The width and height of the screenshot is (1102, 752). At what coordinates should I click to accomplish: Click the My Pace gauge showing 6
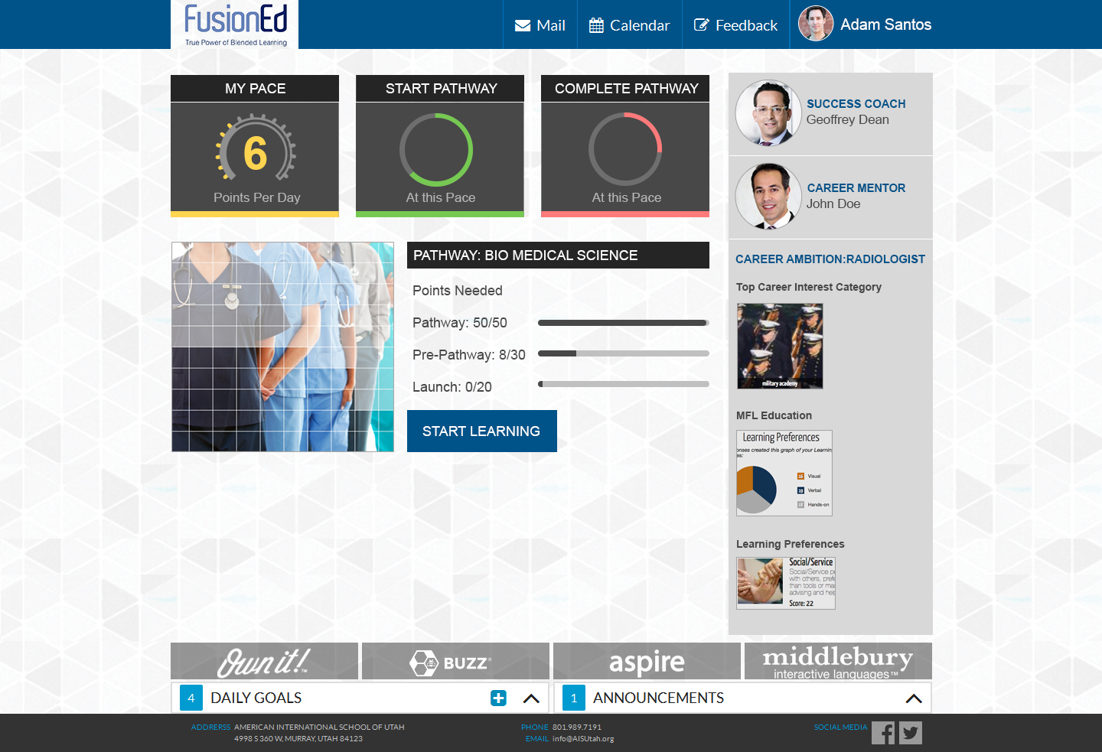point(255,151)
